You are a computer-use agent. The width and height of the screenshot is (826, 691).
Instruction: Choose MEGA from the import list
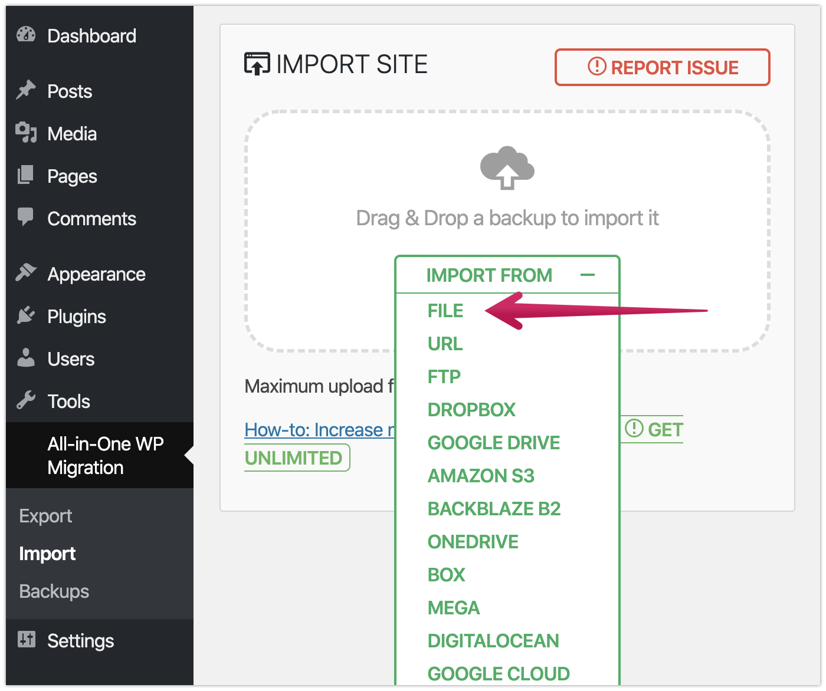(454, 608)
